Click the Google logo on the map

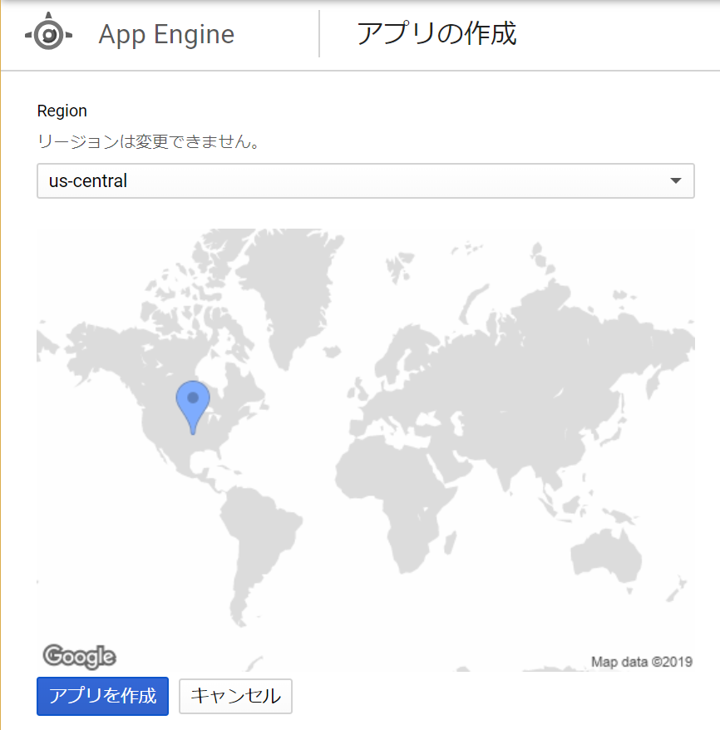79,656
